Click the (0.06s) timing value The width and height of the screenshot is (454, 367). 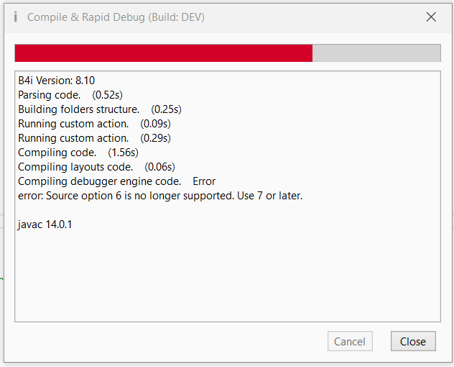(160, 167)
